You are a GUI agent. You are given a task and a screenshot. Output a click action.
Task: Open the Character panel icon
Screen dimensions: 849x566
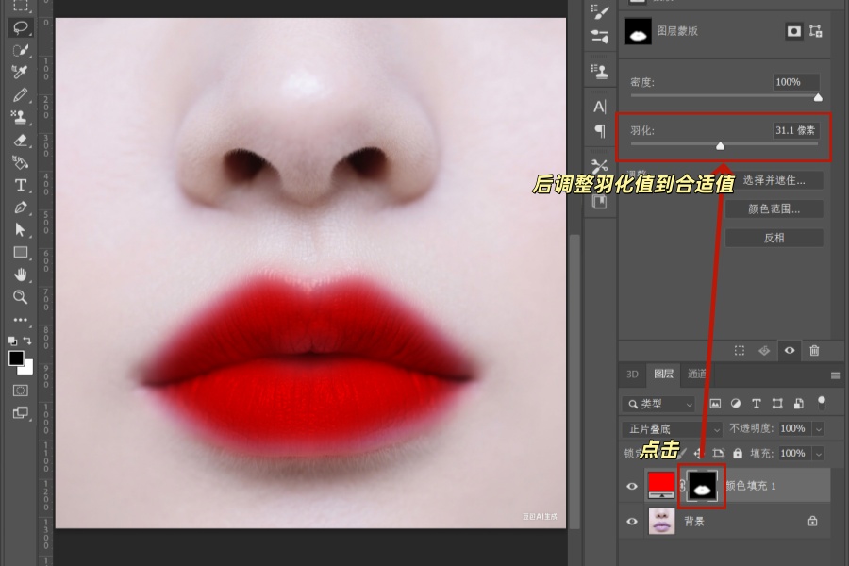click(600, 108)
